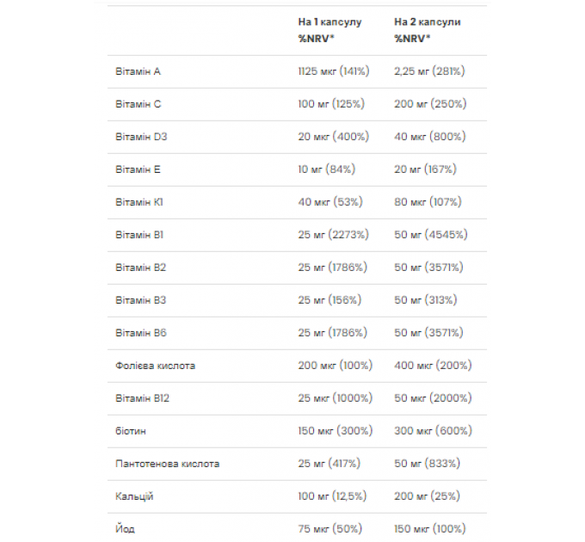The image size is (585, 542).
Task: Select the Вітамін B6 row label
Action: pos(140,333)
